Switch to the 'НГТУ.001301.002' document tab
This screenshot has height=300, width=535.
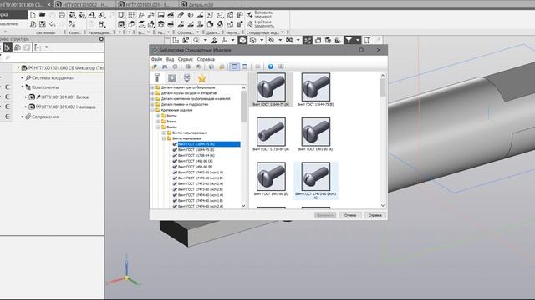tap(84, 4)
